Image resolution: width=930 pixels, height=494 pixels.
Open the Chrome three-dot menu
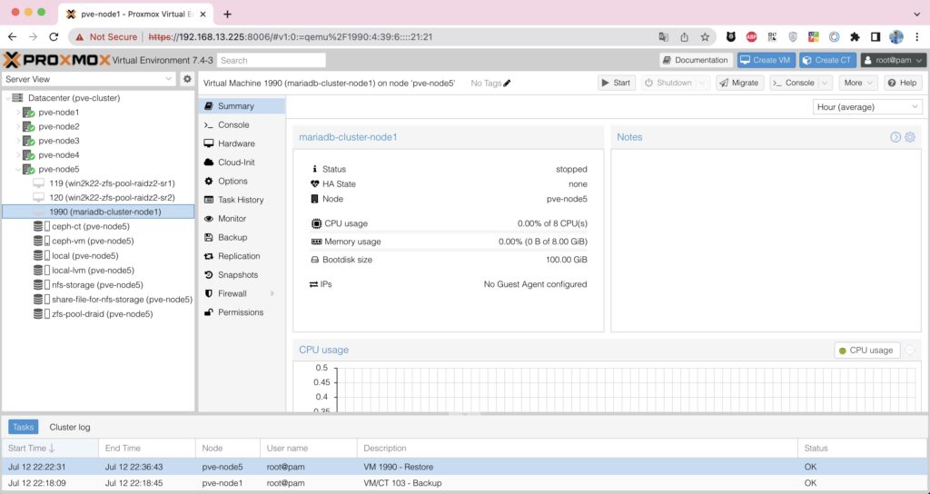(x=917, y=36)
